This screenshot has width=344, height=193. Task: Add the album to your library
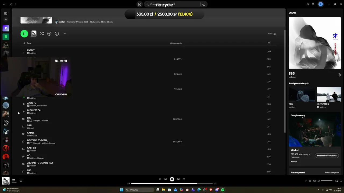click(x=49, y=34)
